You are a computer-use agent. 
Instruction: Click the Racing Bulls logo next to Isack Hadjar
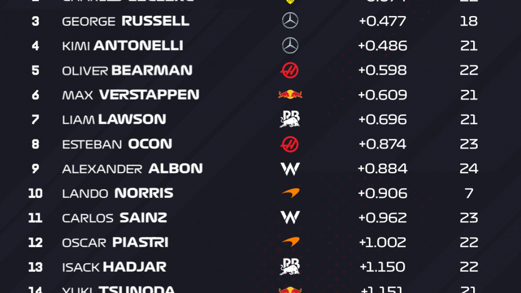(290, 267)
